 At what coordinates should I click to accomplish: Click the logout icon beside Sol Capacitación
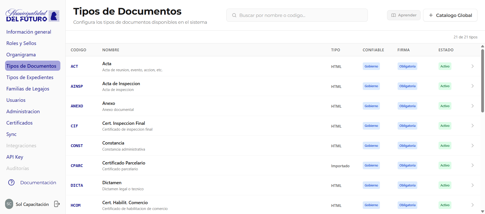(57, 204)
